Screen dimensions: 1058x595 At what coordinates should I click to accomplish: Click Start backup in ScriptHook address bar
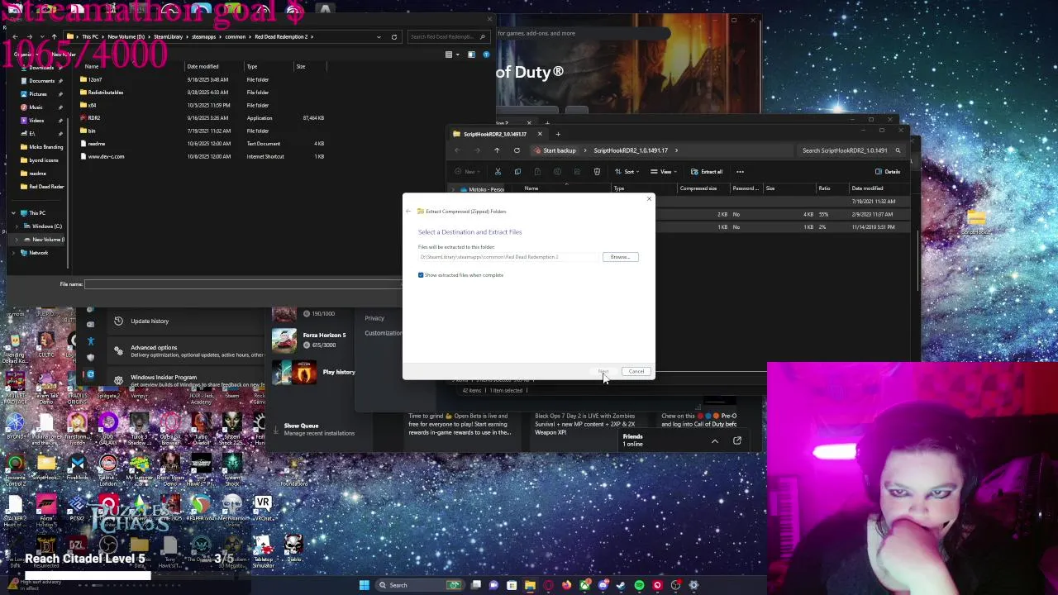pos(555,150)
